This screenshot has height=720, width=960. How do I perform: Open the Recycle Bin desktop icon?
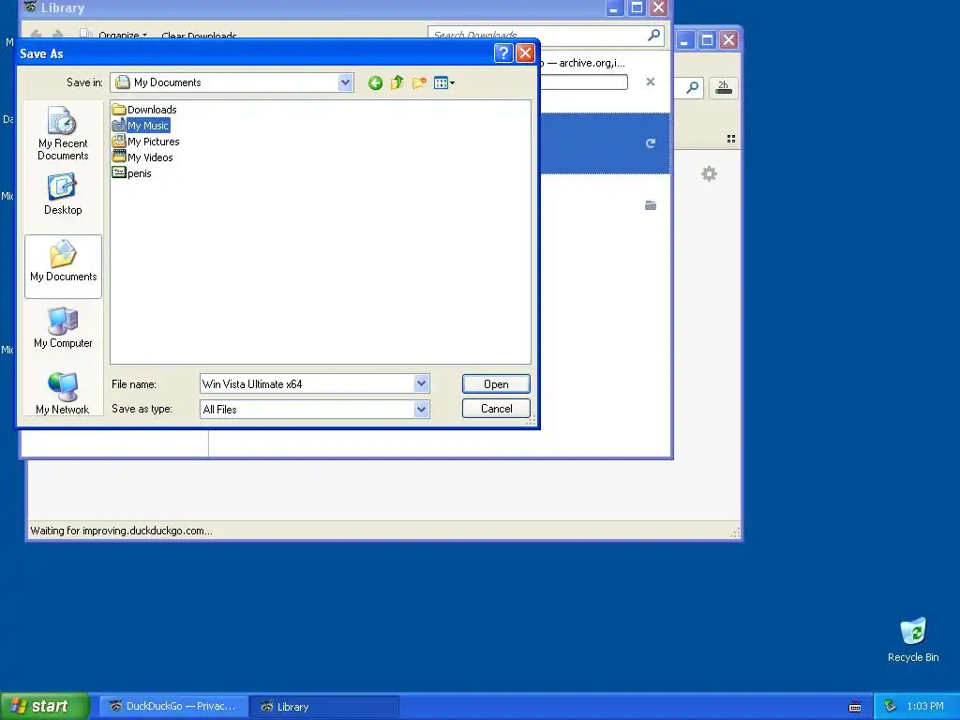tap(913, 639)
